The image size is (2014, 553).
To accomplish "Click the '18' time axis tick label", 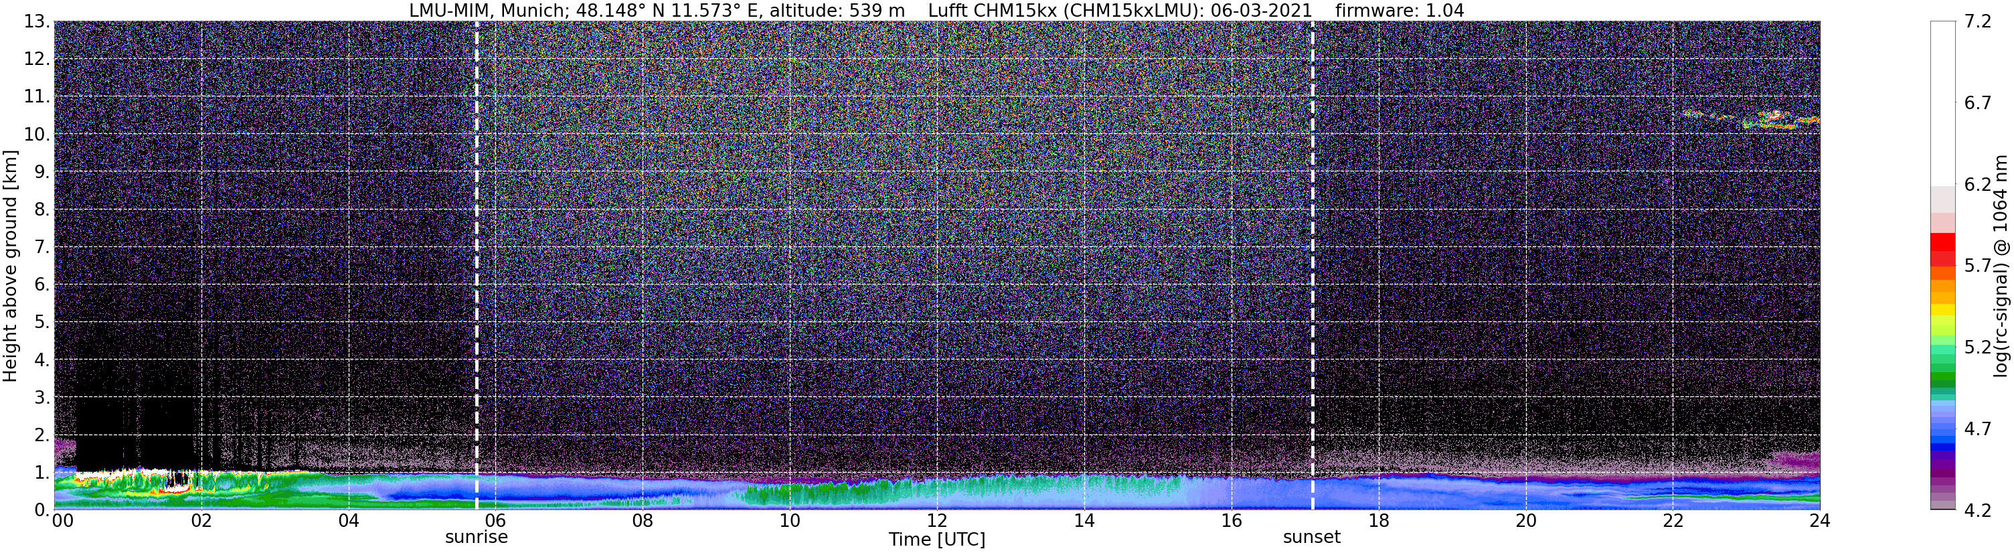I will click(x=1378, y=521).
